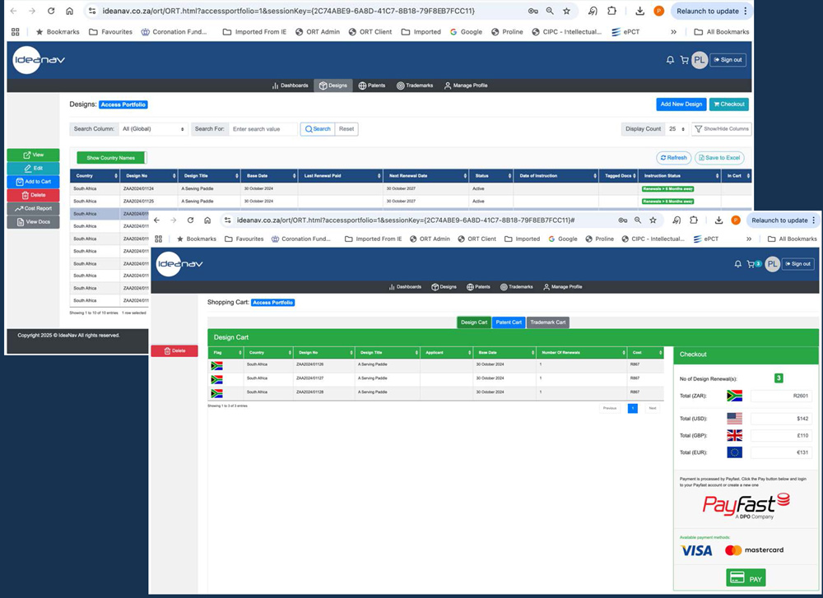The width and height of the screenshot is (823, 598).
Task: Click in the Search For input field
Action: (x=263, y=129)
